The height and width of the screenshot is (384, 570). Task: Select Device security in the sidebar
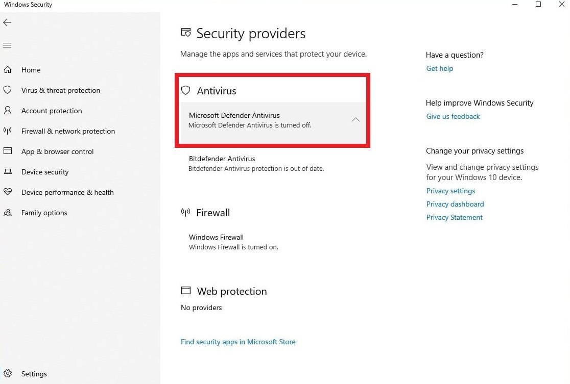45,172
